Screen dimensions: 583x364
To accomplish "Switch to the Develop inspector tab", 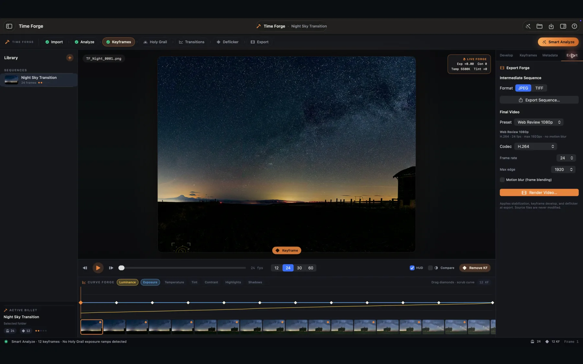I will click(x=506, y=55).
